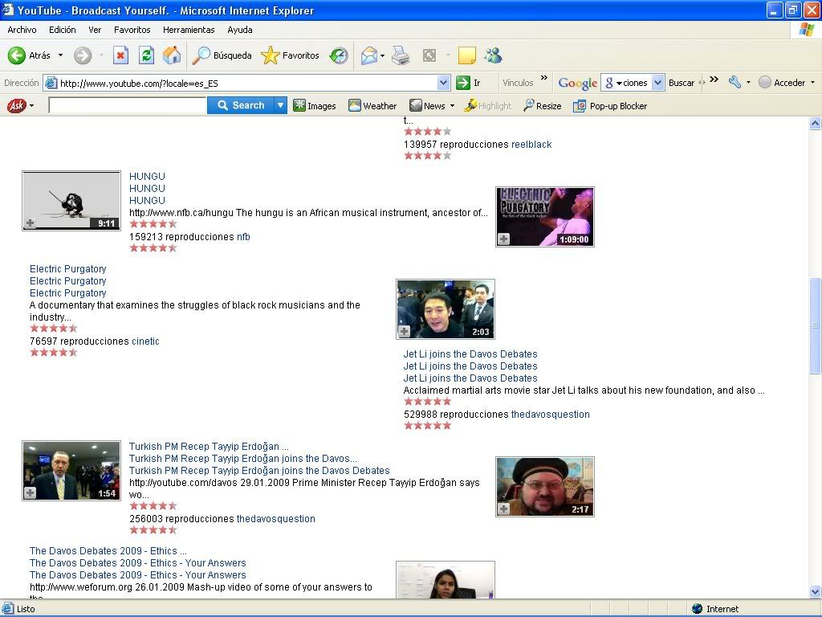Viewport: 822px width, 617px height.
Task: Open the Mail envelope icon
Action: [x=369, y=55]
